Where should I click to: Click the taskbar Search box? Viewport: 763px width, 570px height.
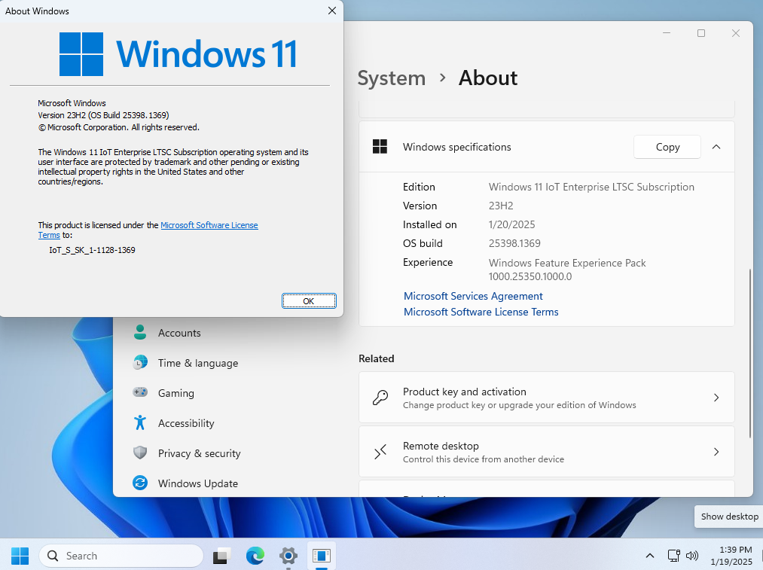point(121,556)
